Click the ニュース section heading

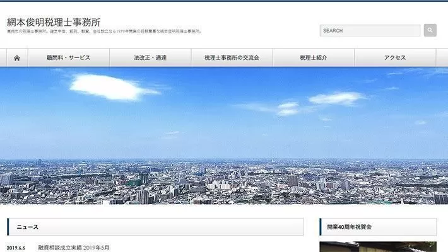[x=28, y=227]
